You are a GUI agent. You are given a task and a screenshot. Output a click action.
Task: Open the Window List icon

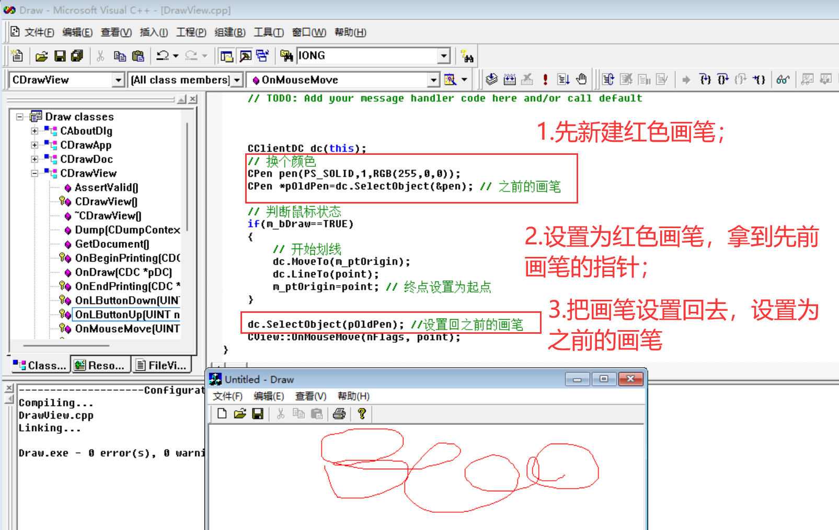click(x=262, y=56)
